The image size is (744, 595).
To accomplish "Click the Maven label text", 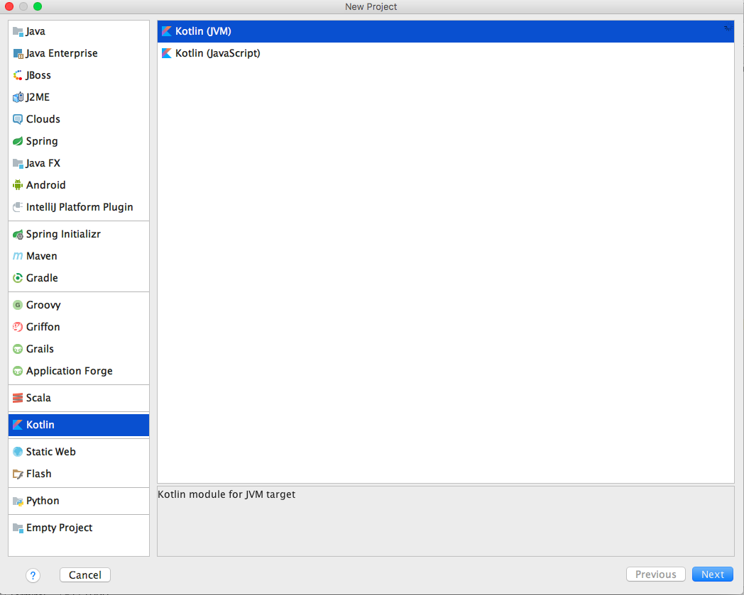I will tap(41, 256).
